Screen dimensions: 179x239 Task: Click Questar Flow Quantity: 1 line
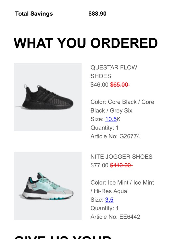[x=105, y=128]
